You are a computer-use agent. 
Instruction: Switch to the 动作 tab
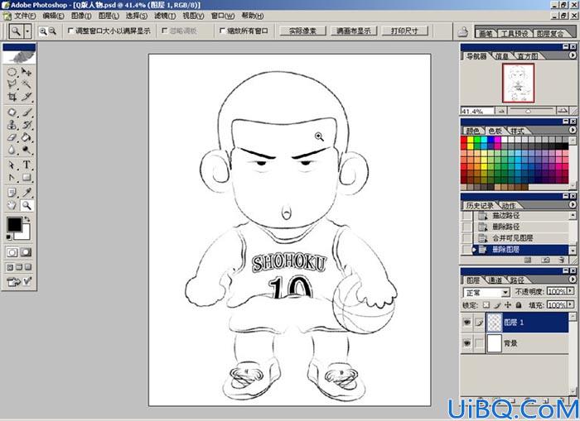[508, 206]
